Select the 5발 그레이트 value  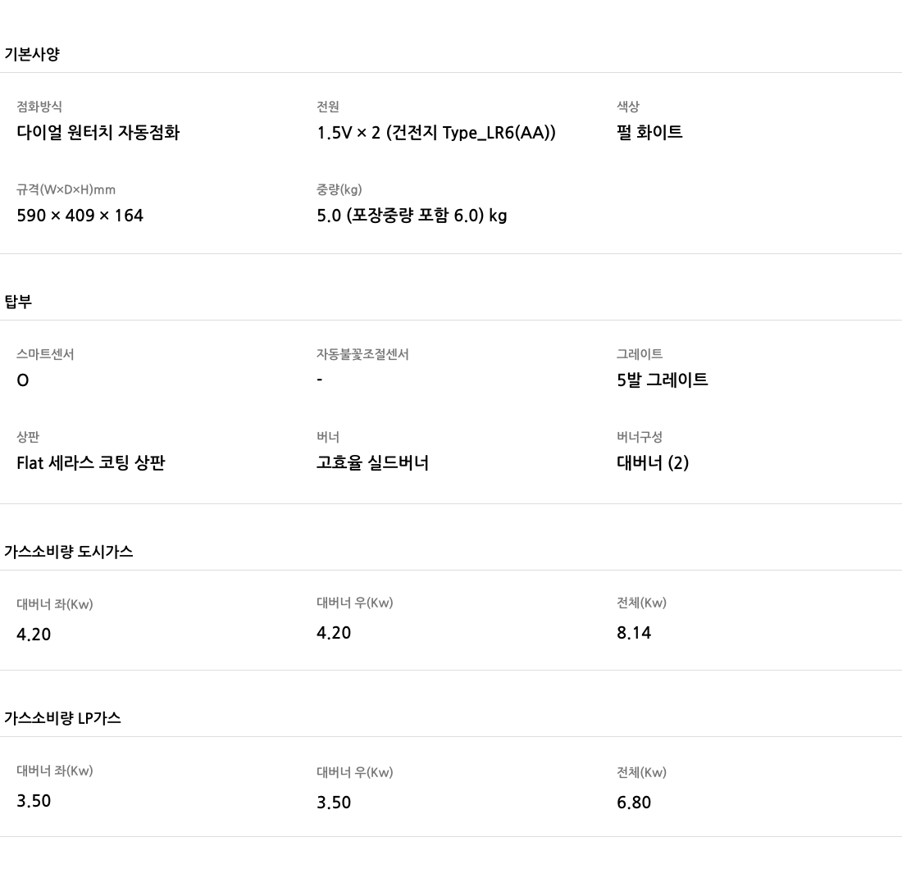[663, 380]
